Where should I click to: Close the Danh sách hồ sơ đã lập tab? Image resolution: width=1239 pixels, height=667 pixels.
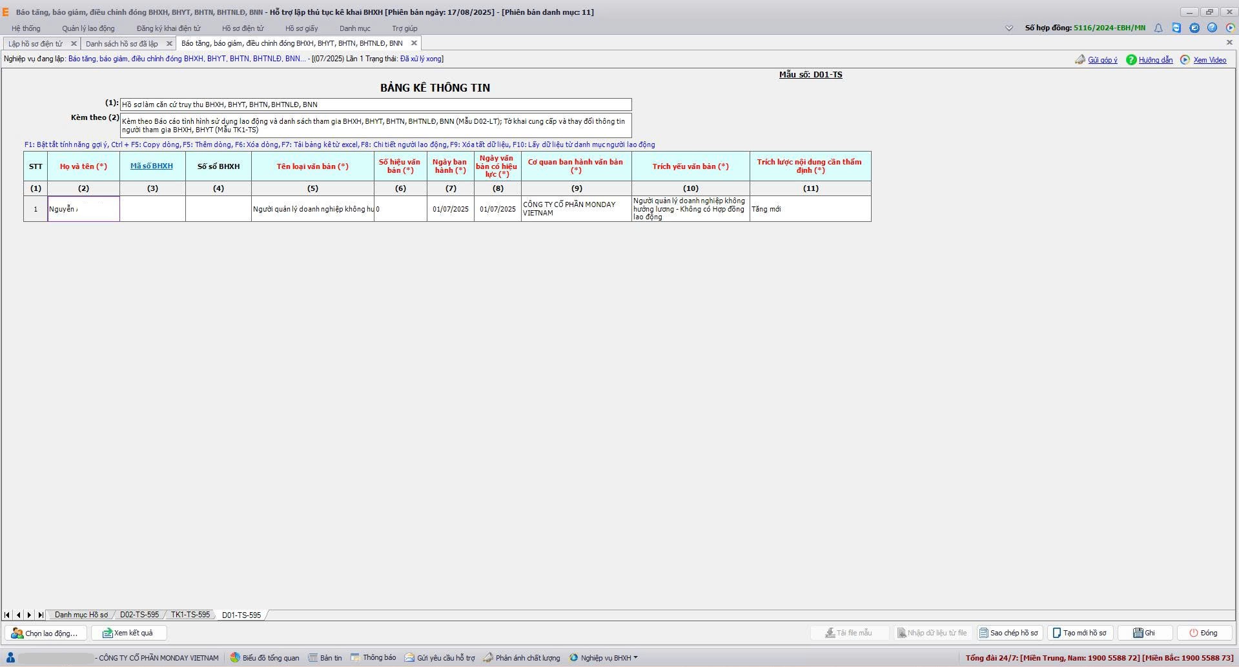169,43
